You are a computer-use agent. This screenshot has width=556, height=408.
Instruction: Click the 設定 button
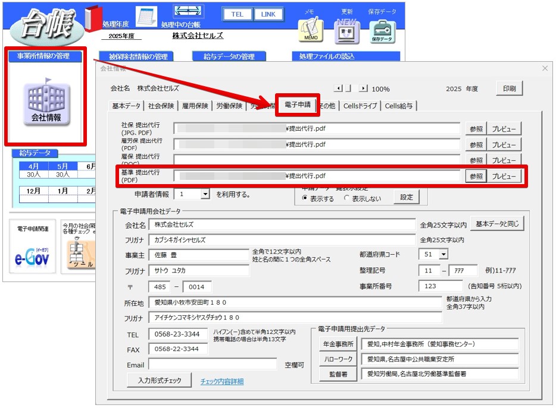coord(407,197)
